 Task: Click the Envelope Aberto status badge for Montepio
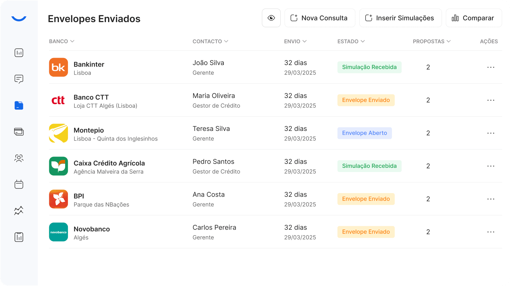(364, 133)
